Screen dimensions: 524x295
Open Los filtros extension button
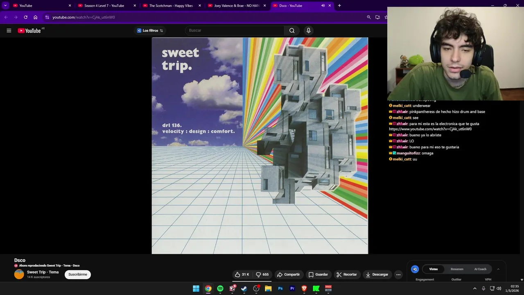[150, 30]
